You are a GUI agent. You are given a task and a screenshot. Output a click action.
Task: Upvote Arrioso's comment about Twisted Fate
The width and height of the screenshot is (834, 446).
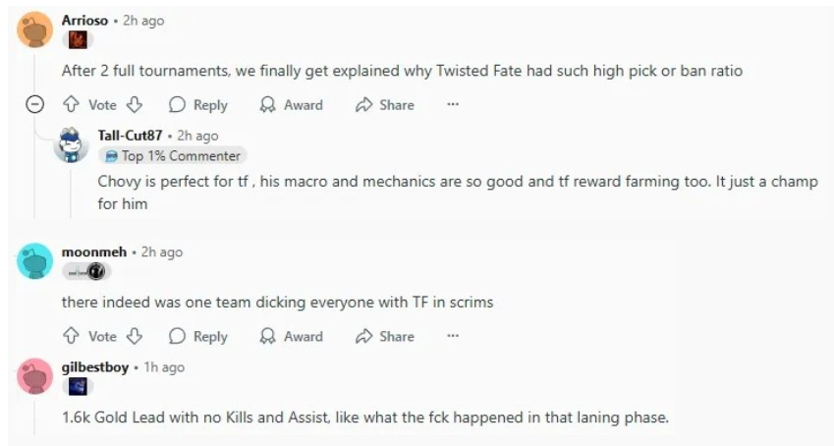pos(71,105)
